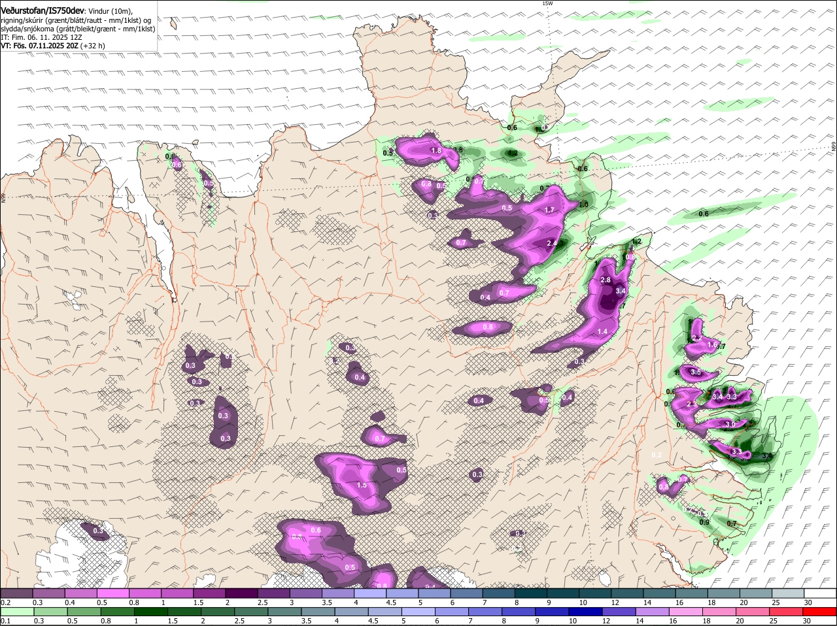
Task: Click the 3.0 value on the map
Action: click(x=731, y=425)
